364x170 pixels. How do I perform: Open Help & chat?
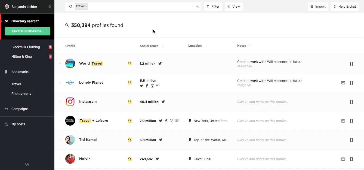(x=345, y=7)
